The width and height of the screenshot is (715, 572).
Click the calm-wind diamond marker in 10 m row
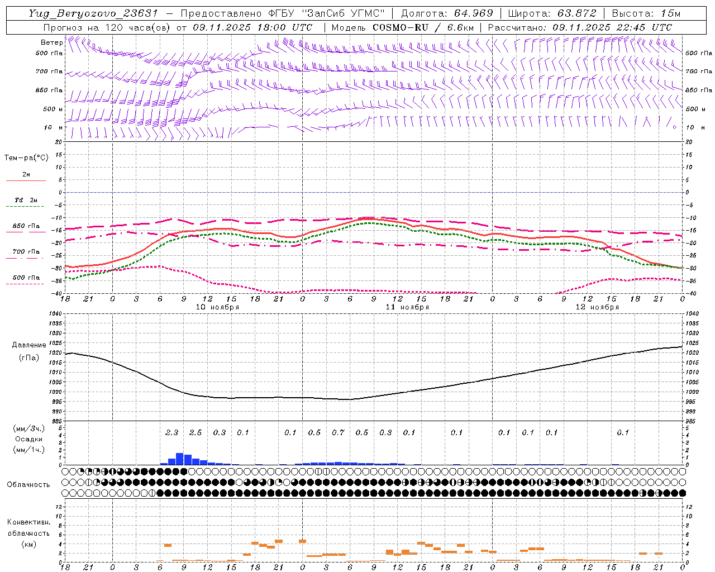pos(675,127)
